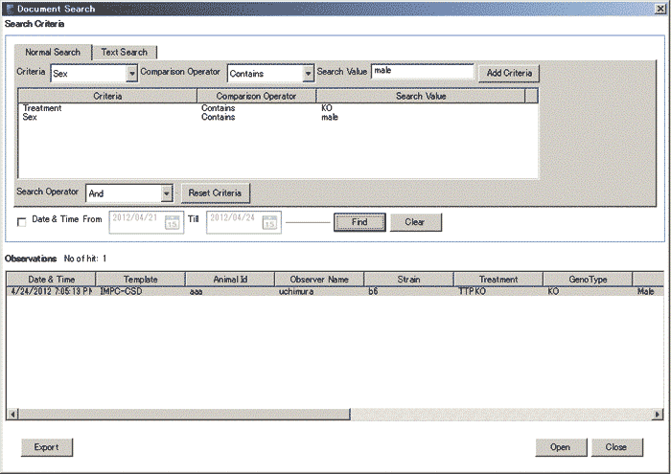Sort by the Treatment column header in Observations

(x=498, y=280)
